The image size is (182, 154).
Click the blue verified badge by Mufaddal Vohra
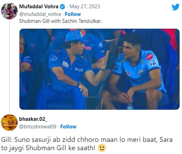(x=62, y=7)
